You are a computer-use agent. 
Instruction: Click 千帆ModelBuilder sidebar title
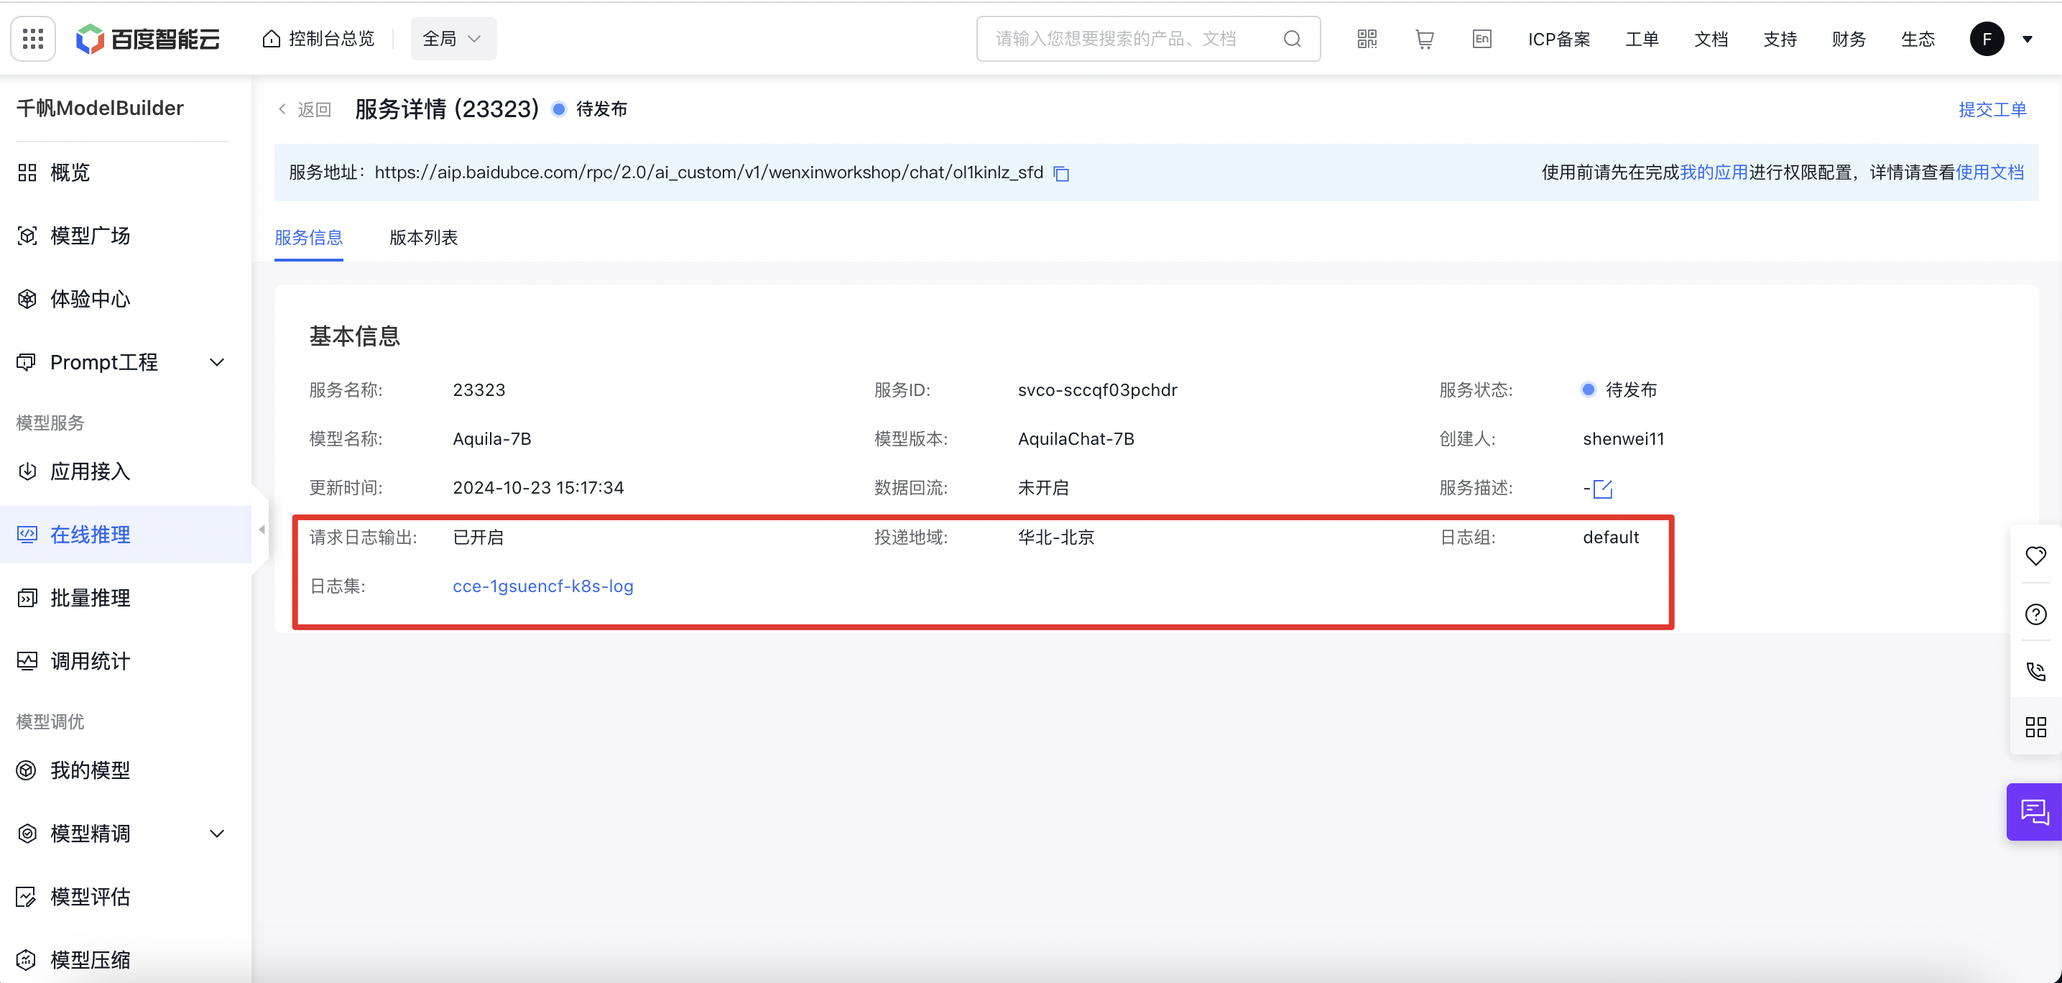click(100, 108)
